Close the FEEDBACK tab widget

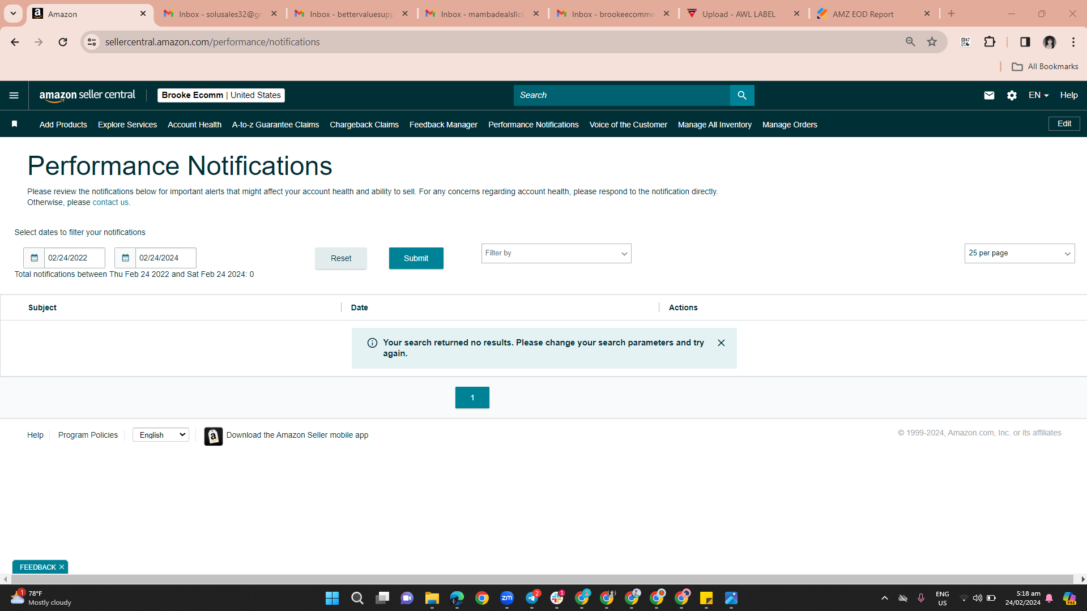[62, 567]
